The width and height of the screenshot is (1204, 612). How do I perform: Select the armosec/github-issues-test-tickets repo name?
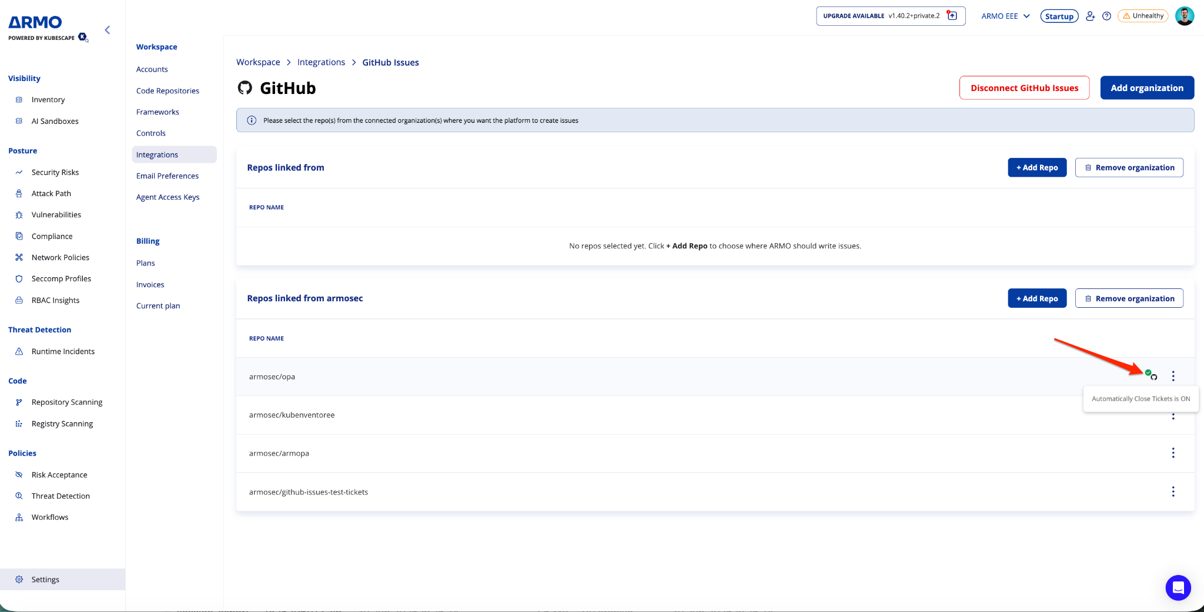pyautogui.click(x=309, y=492)
